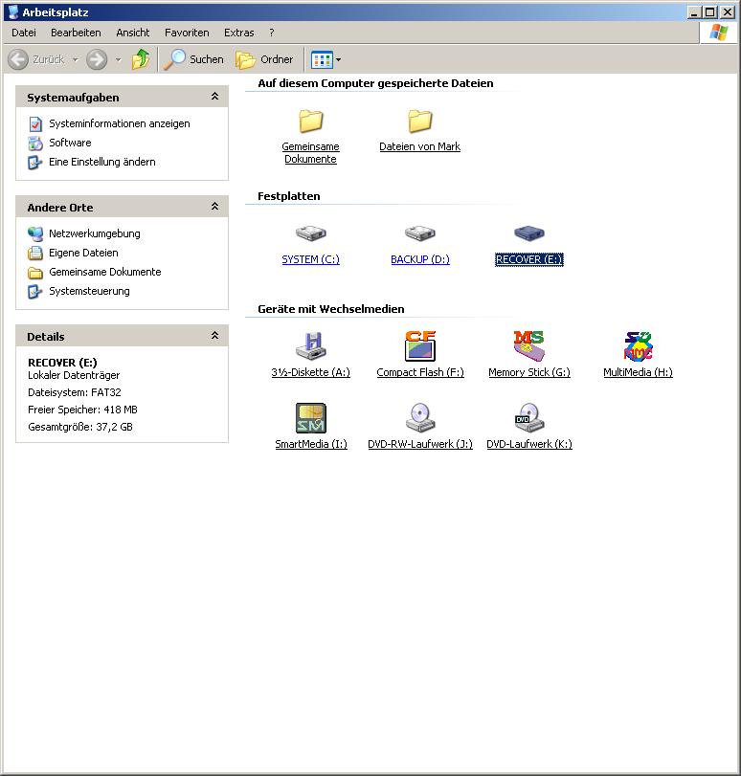Click the DVD-Laufwerk (K:) label text
The image size is (741, 776).
529,444
